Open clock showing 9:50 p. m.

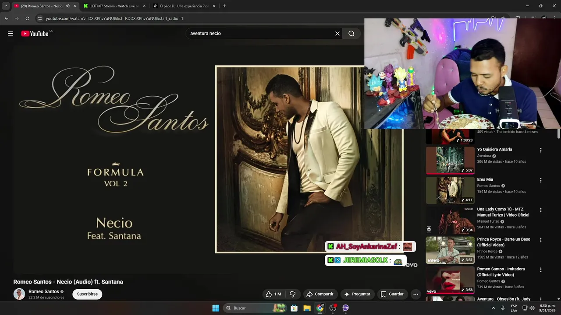click(x=547, y=308)
